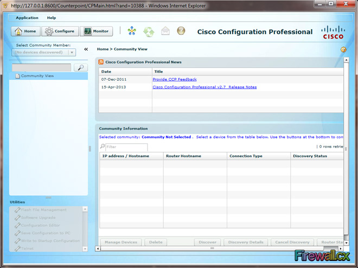Open the CCP v2.7 Release Notes link
Image resolution: width=358 pixels, height=268 pixels.
(204, 87)
